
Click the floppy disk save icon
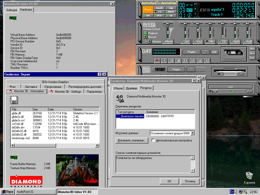14,100
